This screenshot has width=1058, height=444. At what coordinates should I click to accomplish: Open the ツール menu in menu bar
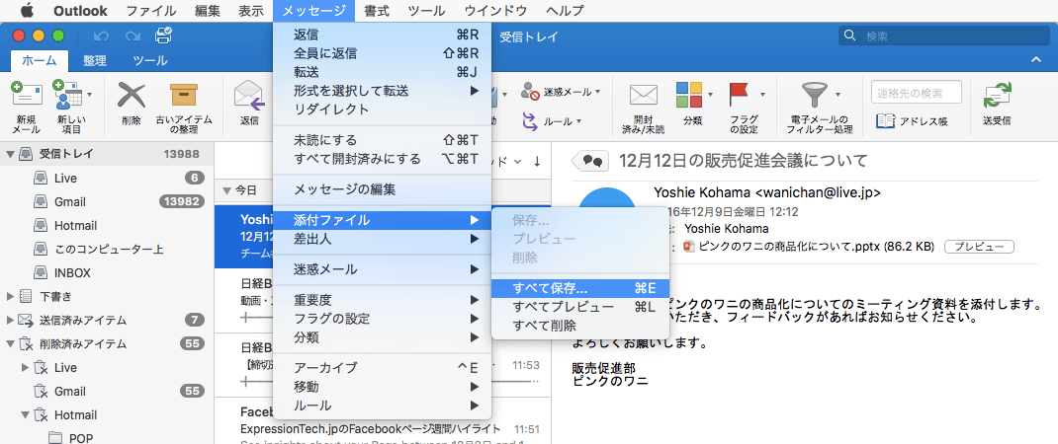point(427,11)
